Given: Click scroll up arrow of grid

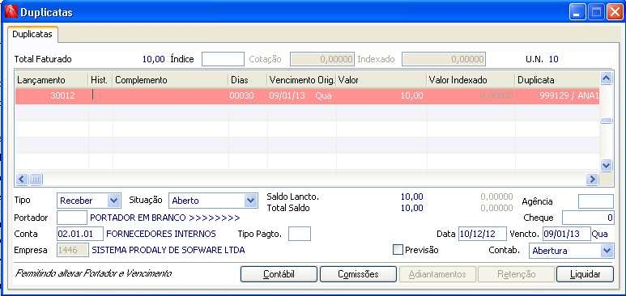Looking at the screenshot, I should tap(606, 78).
